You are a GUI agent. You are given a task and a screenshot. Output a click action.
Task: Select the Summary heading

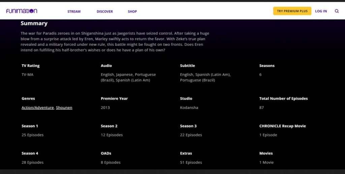(34, 23)
